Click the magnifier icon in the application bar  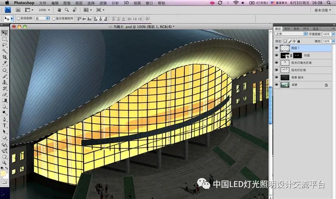click(67, 10)
